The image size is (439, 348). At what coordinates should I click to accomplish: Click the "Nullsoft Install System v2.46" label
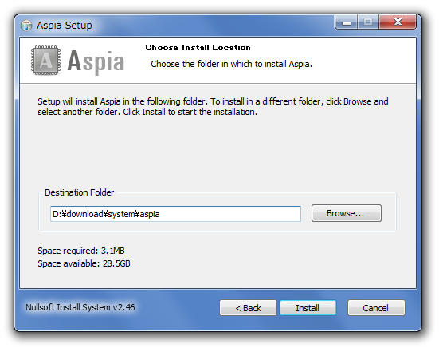pyautogui.click(x=80, y=307)
